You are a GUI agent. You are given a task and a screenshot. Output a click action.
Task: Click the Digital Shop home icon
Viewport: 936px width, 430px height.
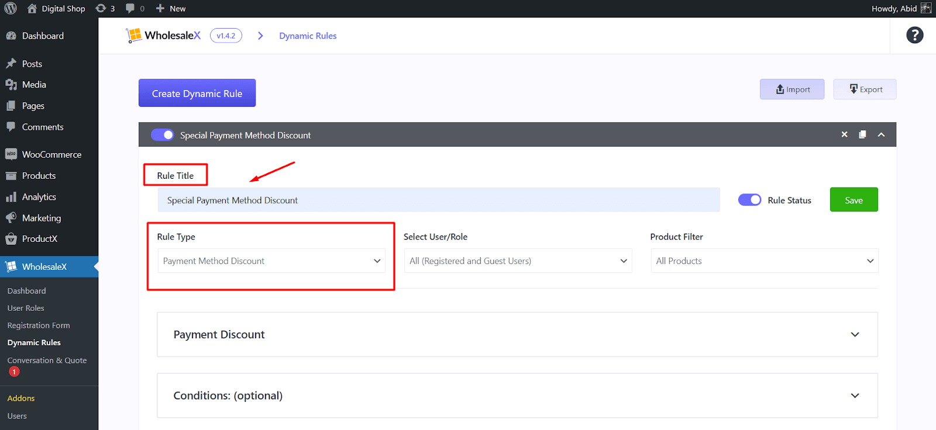tap(32, 8)
